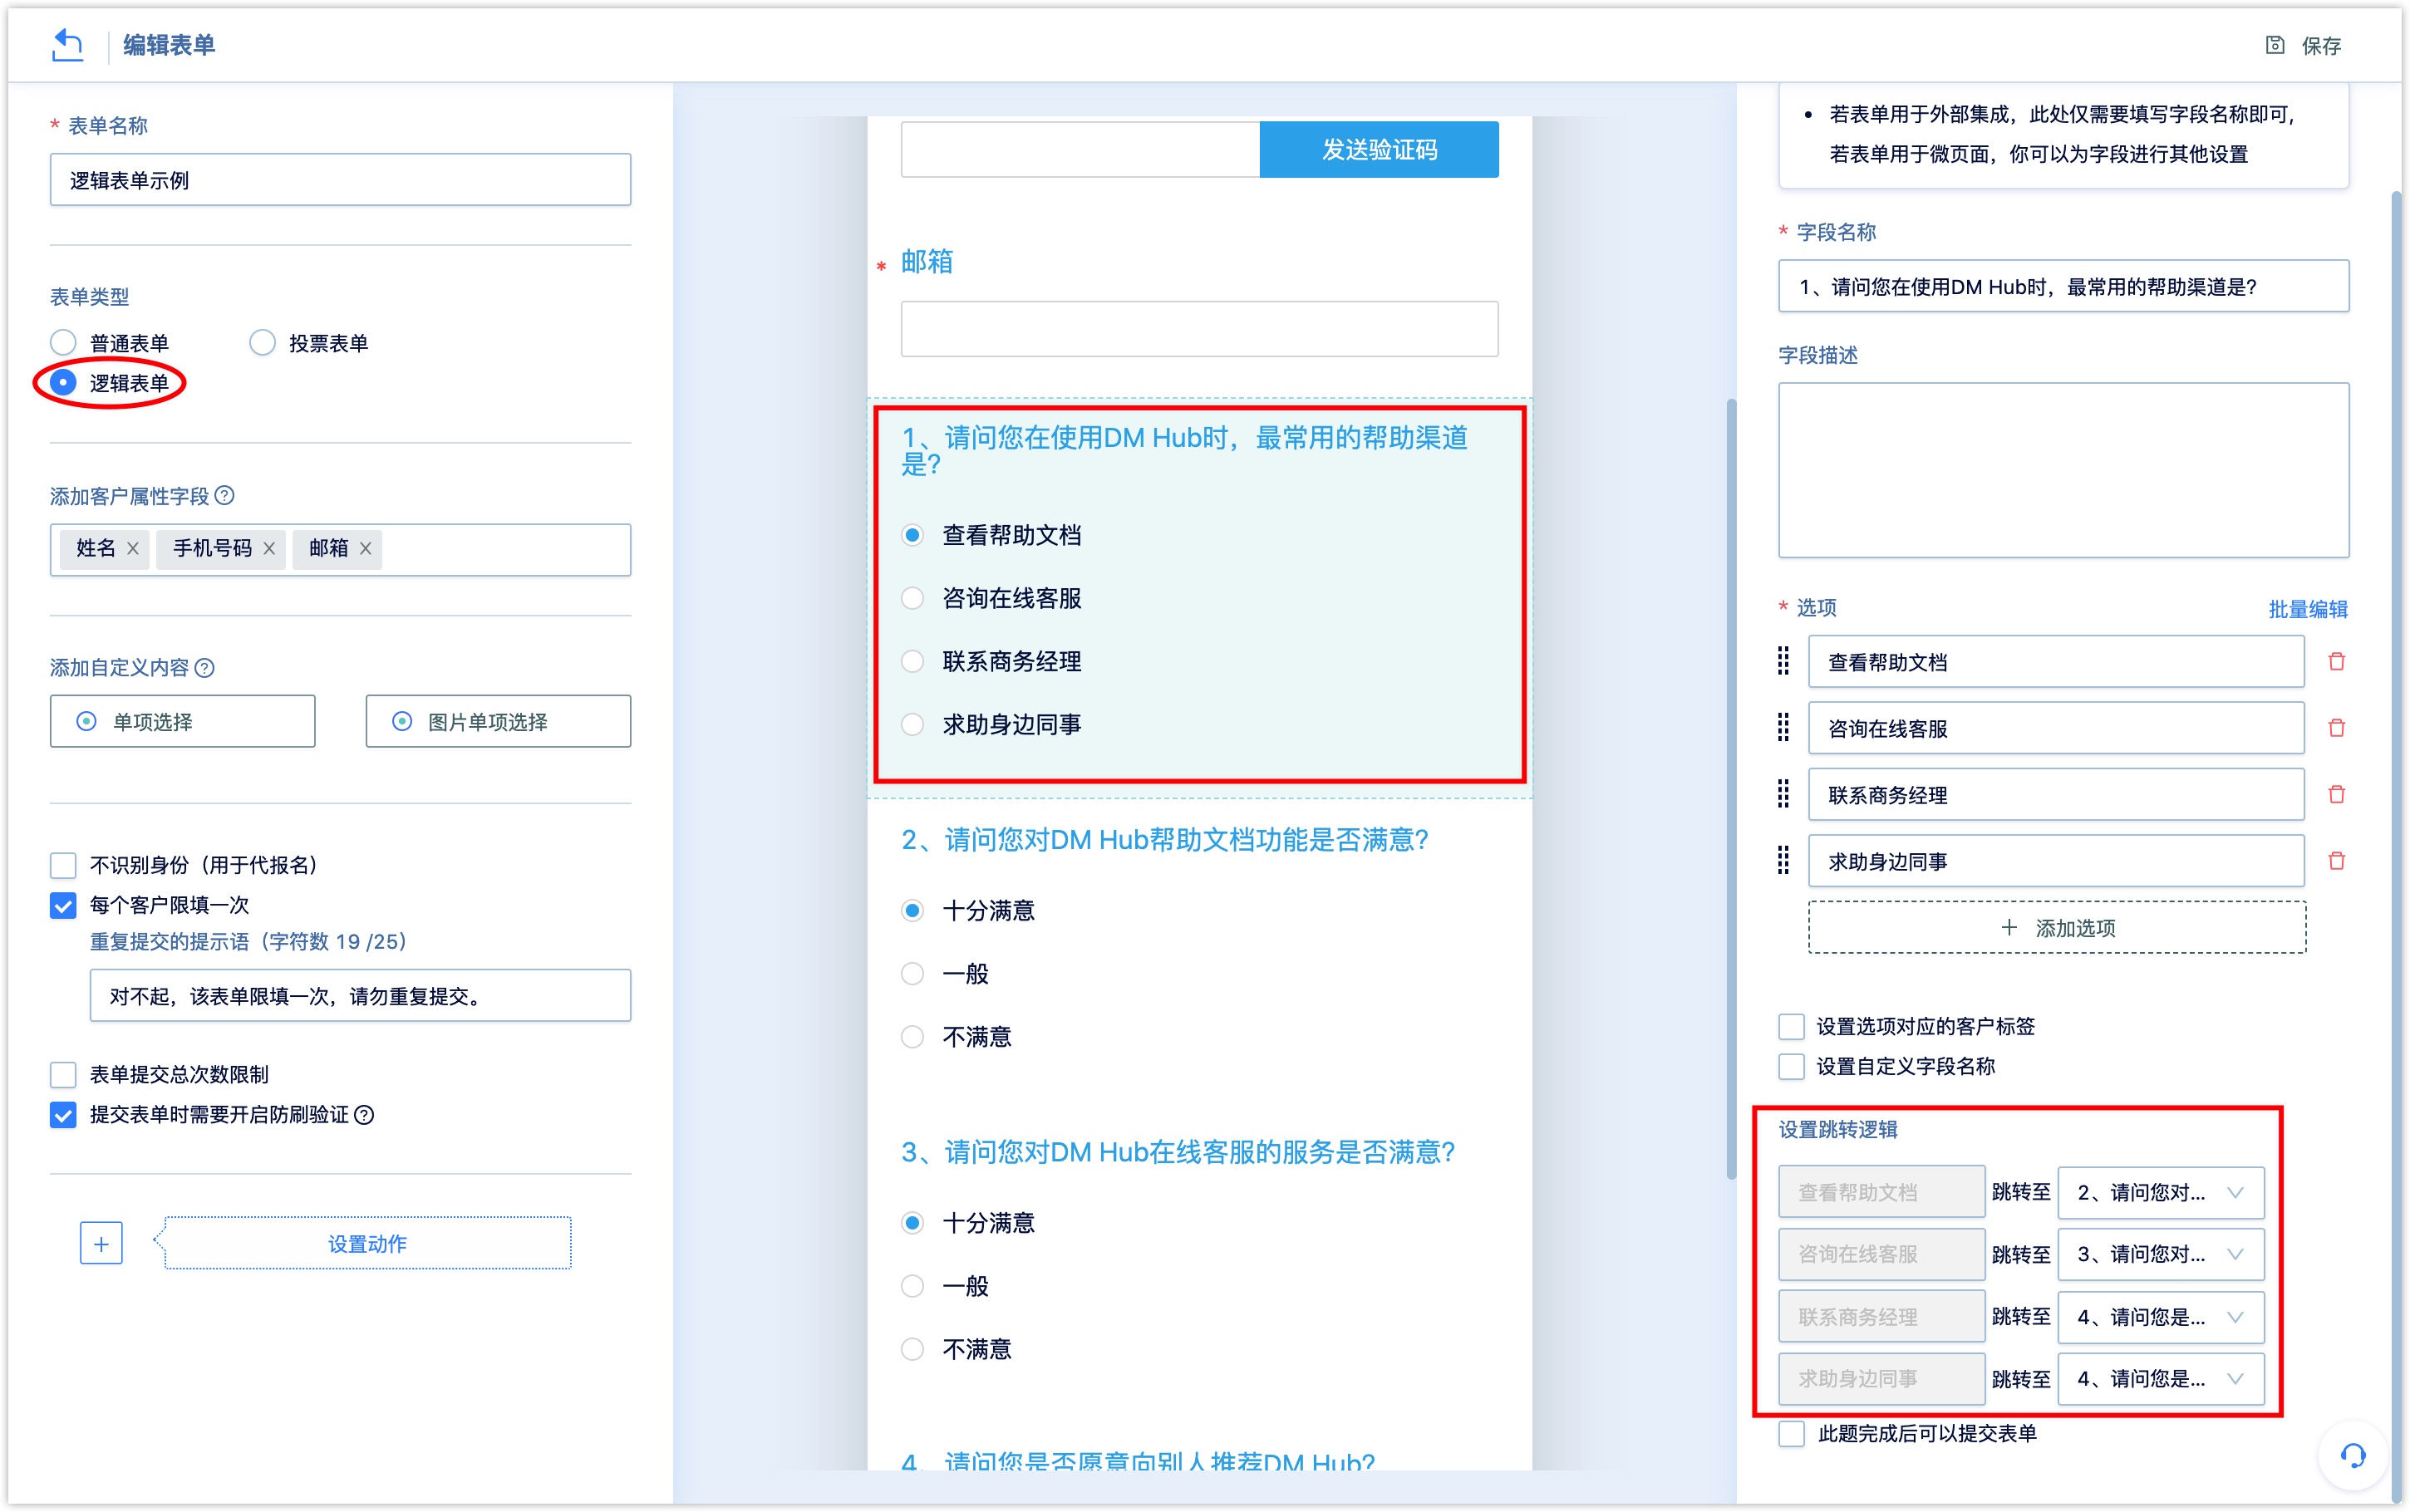Remove the 手机号码 tag
This screenshot has width=2410, height=1512.
[x=269, y=548]
